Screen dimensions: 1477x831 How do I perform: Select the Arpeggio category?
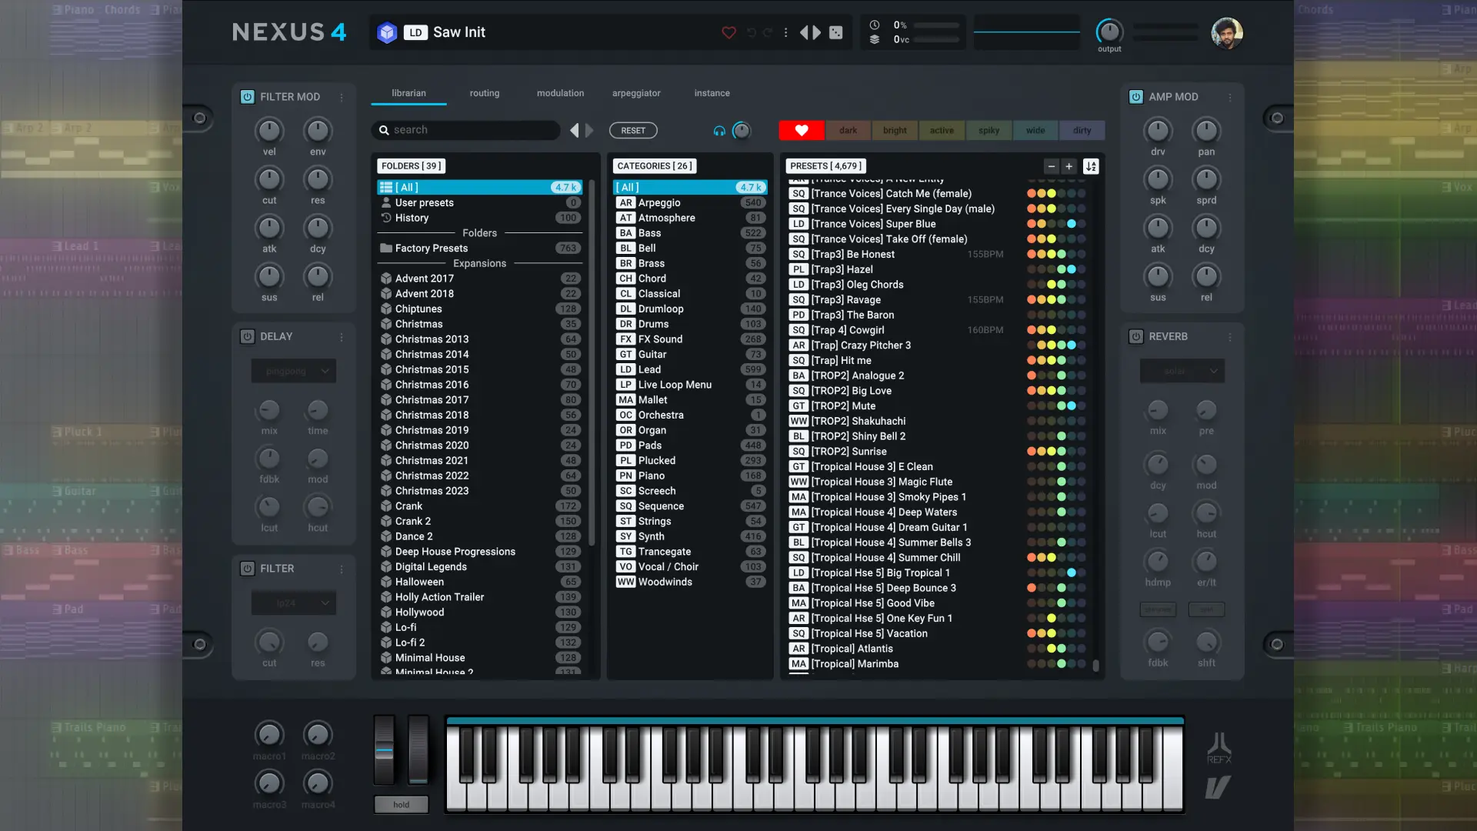coord(690,203)
